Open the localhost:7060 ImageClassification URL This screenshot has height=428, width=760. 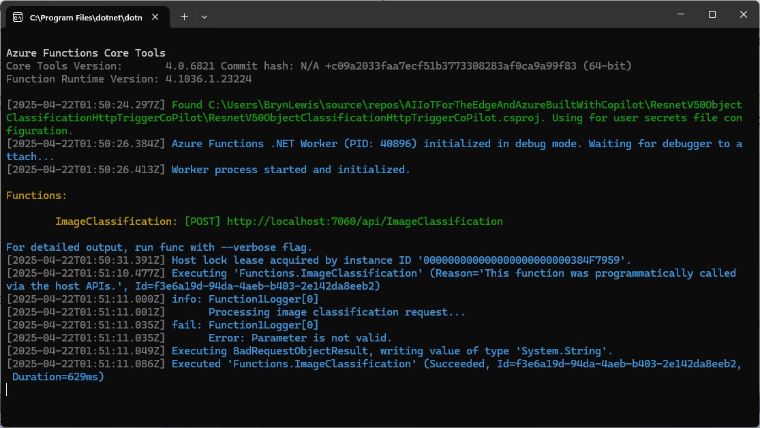pos(365,221)
